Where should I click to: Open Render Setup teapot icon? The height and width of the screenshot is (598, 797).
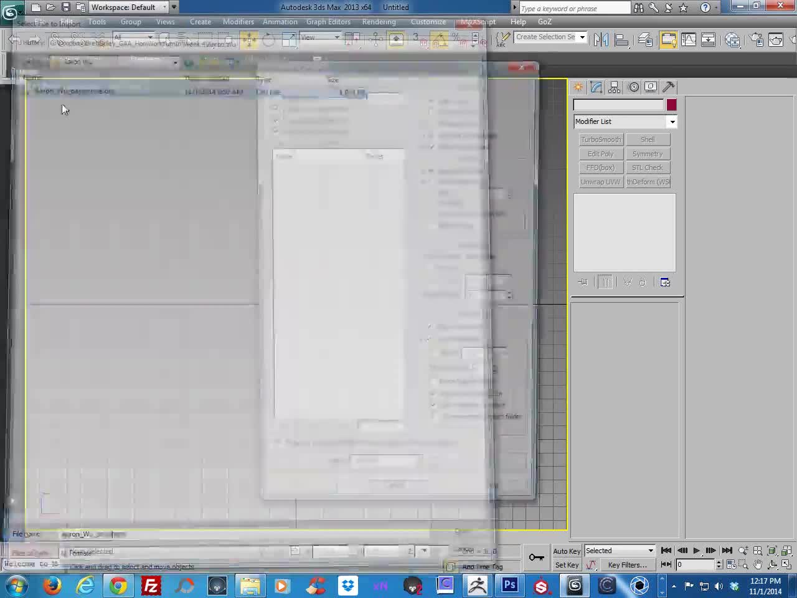[x=757, y=40]
